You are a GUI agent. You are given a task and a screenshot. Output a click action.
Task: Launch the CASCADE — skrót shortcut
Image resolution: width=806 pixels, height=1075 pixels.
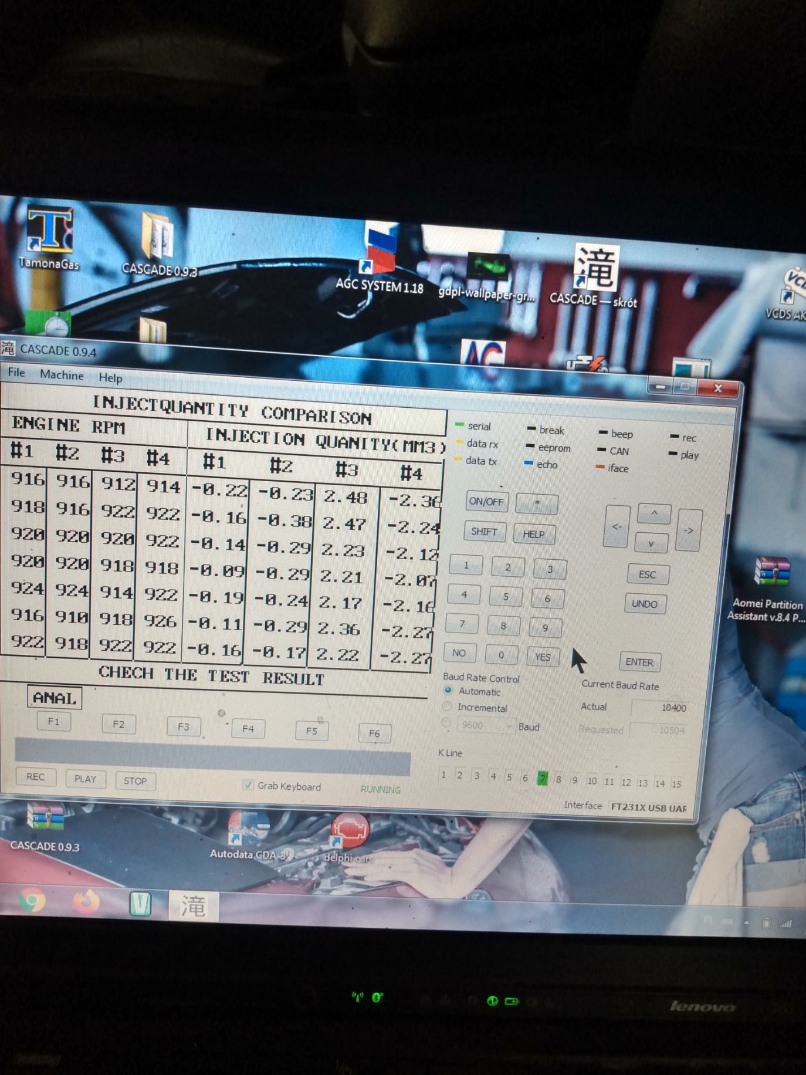tap(594, 275)
